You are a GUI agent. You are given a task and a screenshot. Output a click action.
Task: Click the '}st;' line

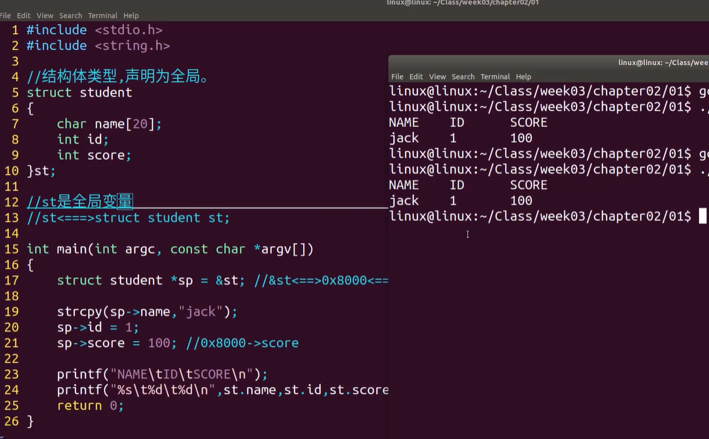coord(41,171)
